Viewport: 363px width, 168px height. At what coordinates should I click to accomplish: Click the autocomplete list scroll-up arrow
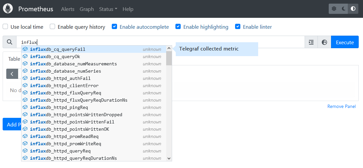pos(169,49)
